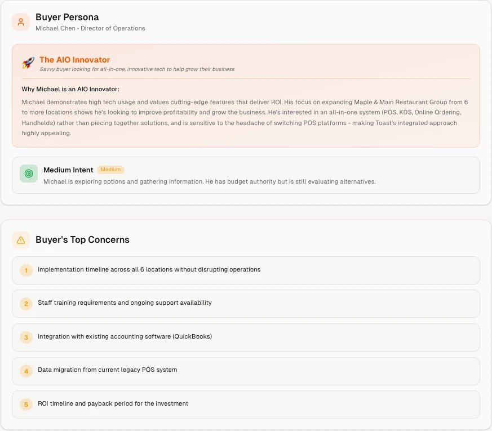Click the number 1 concern badge
Viewport: 492px width, 431px height.
[26, 270]
